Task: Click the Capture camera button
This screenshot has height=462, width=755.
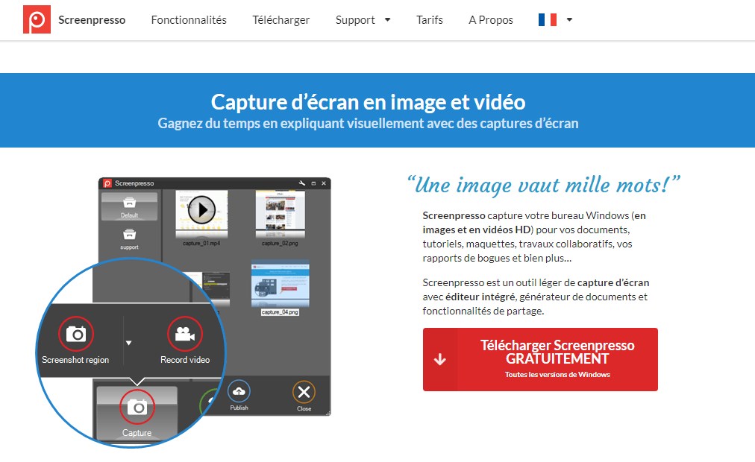Action: (x=137, y=411)
